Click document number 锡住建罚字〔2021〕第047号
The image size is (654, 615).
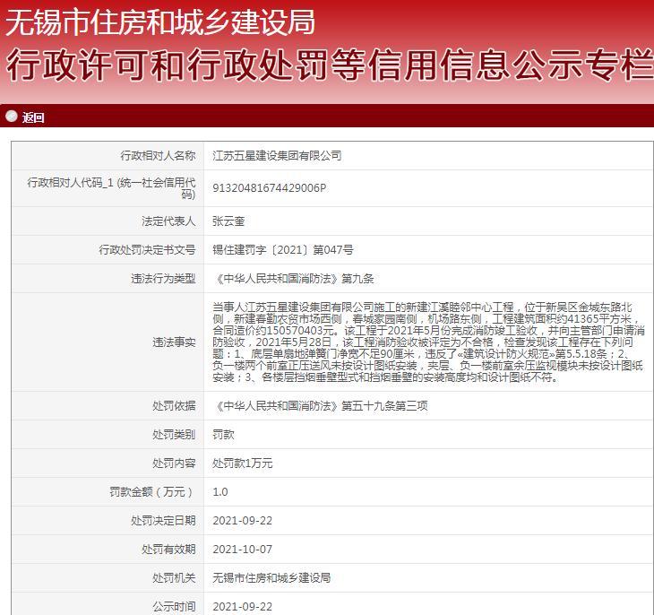[283, 250]
